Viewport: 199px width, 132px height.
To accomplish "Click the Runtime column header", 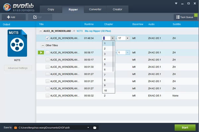I will pos(89,24).
